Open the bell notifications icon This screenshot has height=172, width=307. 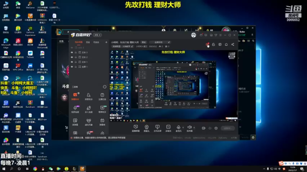tap(226, 45)
